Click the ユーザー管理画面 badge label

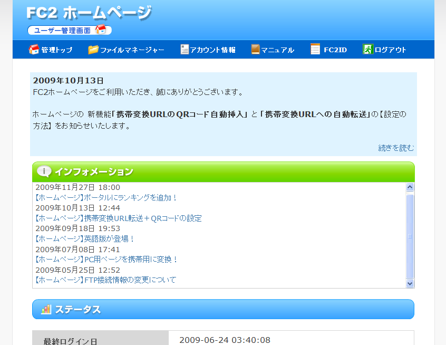click(62, 30)
